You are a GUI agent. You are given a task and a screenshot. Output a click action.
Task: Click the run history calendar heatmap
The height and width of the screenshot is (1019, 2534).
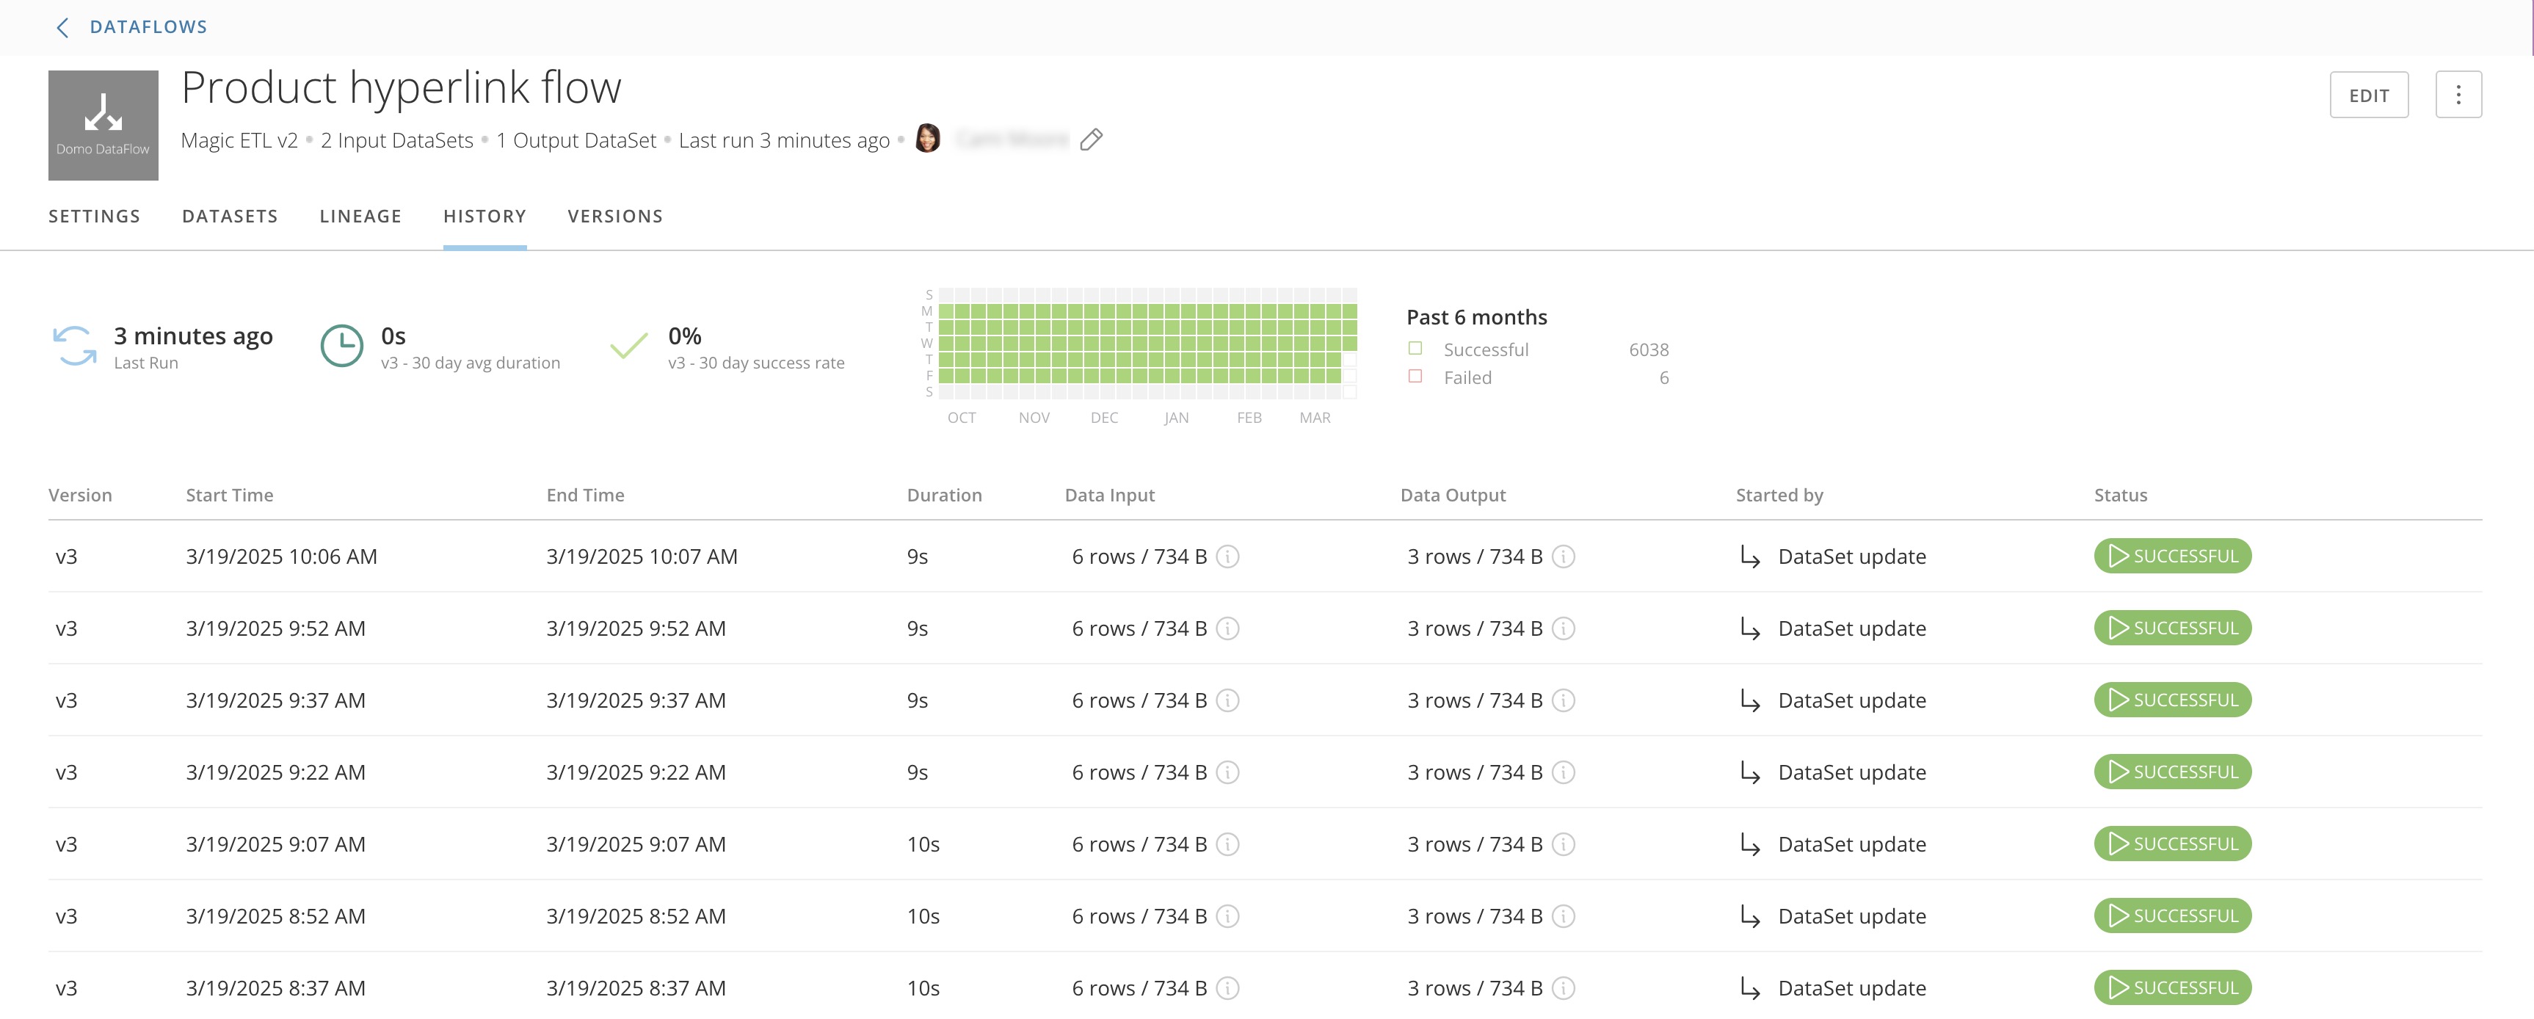tap(1147, 344)
